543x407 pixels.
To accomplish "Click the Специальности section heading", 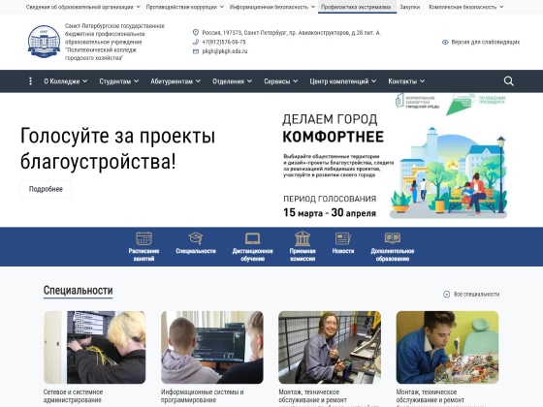I will (x=78, y=291).
